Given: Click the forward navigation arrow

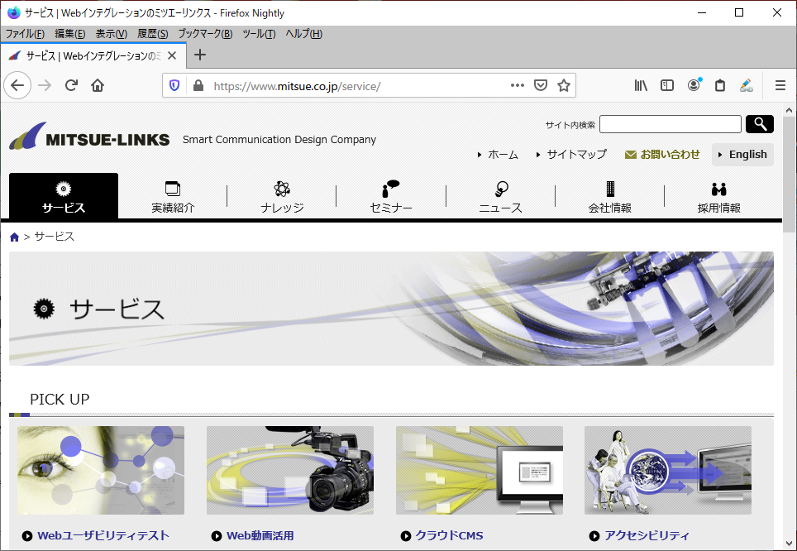Looking at the screenshot, I should coord(45,85).
